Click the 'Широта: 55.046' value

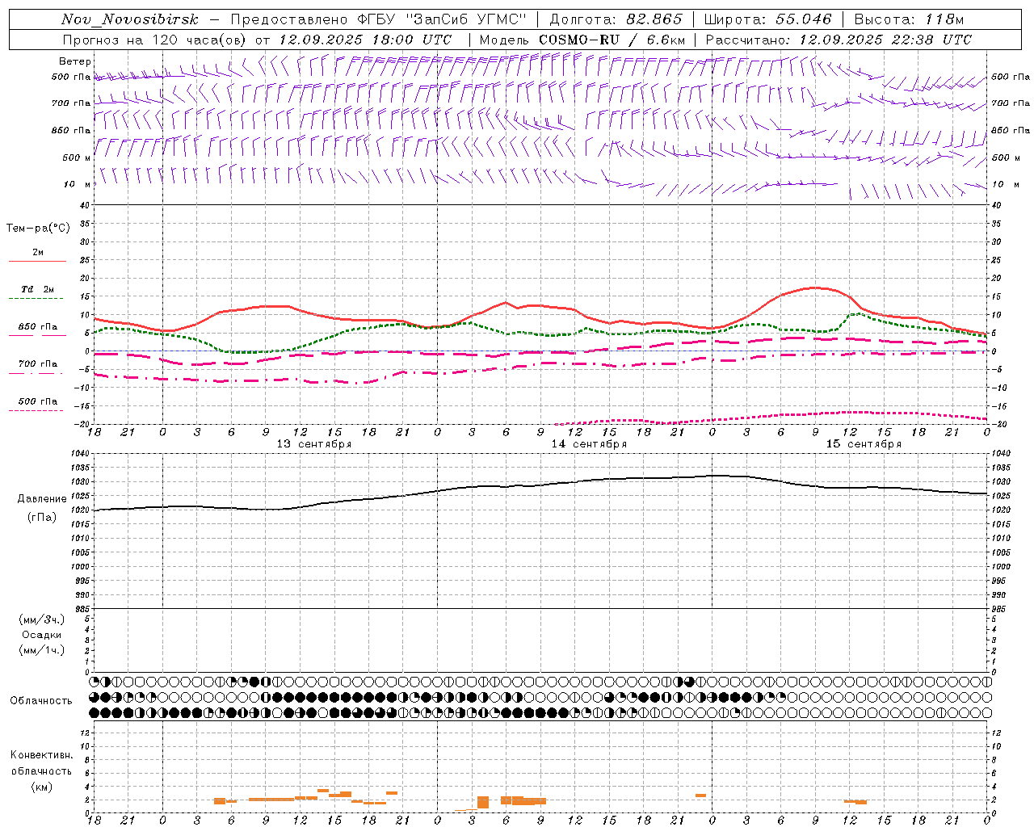(769, 19)
